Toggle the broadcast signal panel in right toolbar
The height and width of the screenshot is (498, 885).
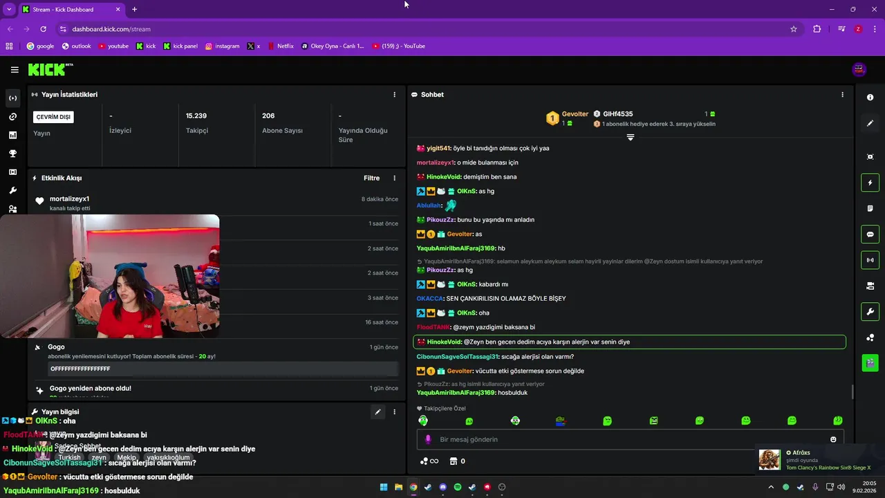tap(870, 260)
